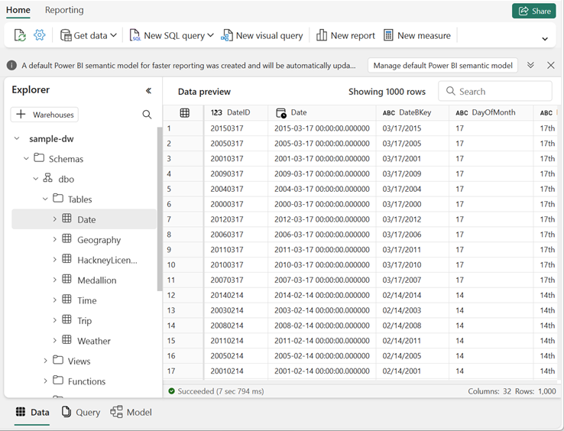Open the Get data dropdown
This screenshot has height=431, width=564.
[89, 35]
